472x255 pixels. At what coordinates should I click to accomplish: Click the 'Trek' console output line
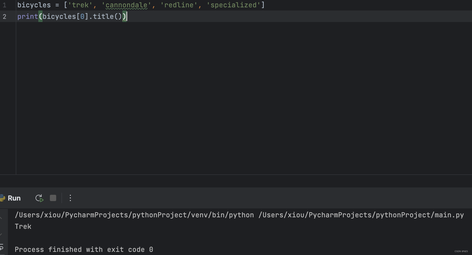[23, 227]
